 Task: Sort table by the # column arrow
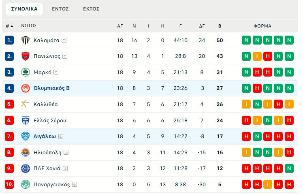point(12,26)
